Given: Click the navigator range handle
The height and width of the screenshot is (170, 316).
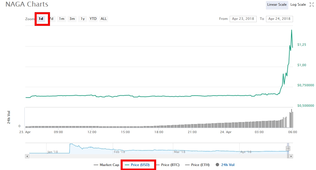Looking at the screenshot, I should [288, 148].
